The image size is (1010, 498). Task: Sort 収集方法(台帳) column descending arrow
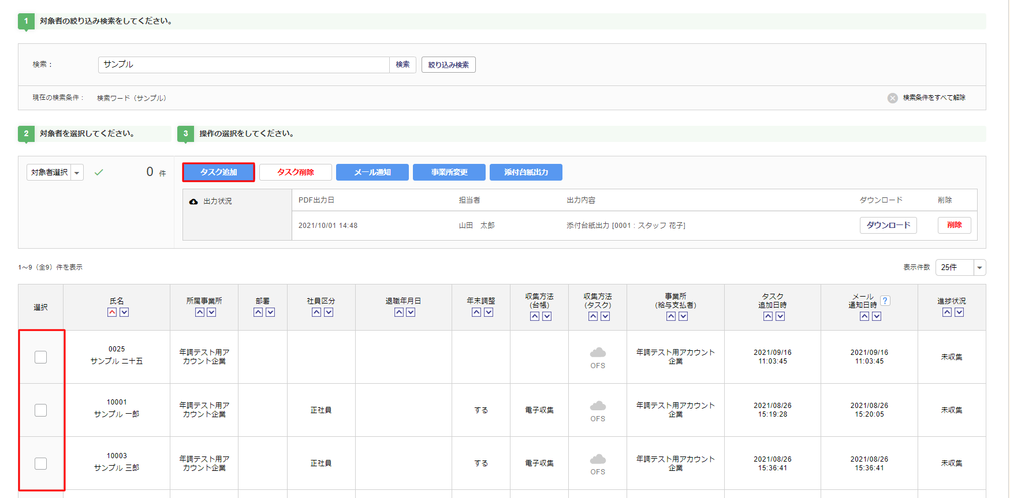coord(547,316)
